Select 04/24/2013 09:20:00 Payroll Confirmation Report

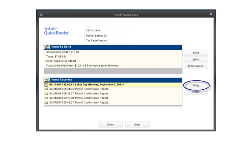pyautogui.click(x=113, y=98)
